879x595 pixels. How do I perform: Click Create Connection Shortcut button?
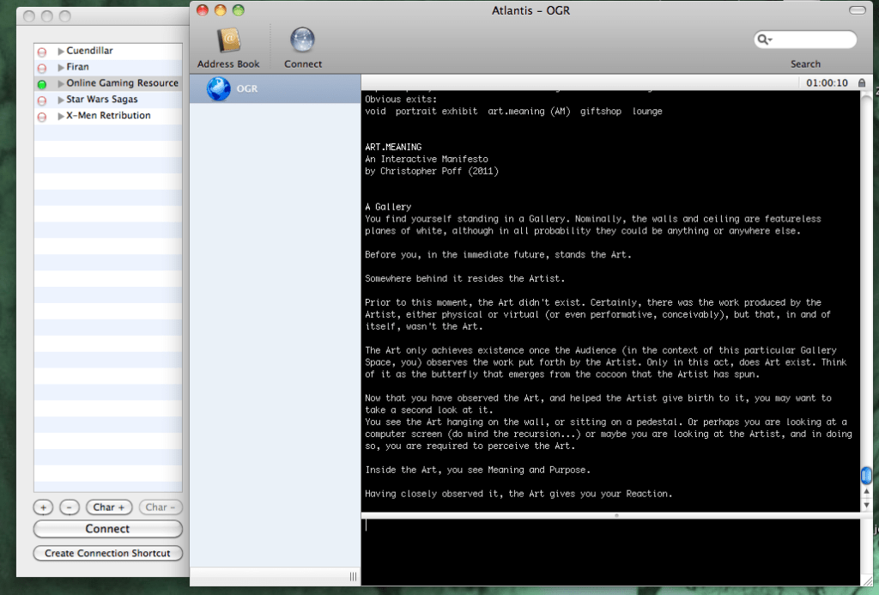108,553
